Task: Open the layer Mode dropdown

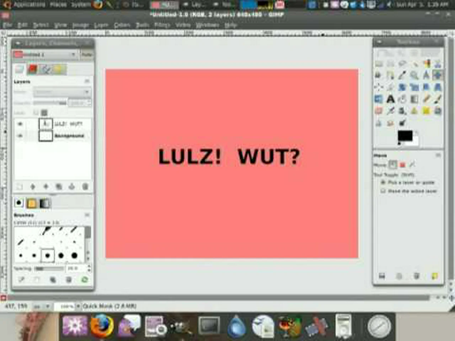Action: [62, 92]
